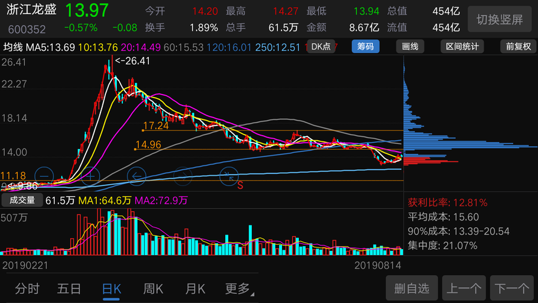Click the 获利比率 12.81% text
538x303 pixels.
[447, 202]
